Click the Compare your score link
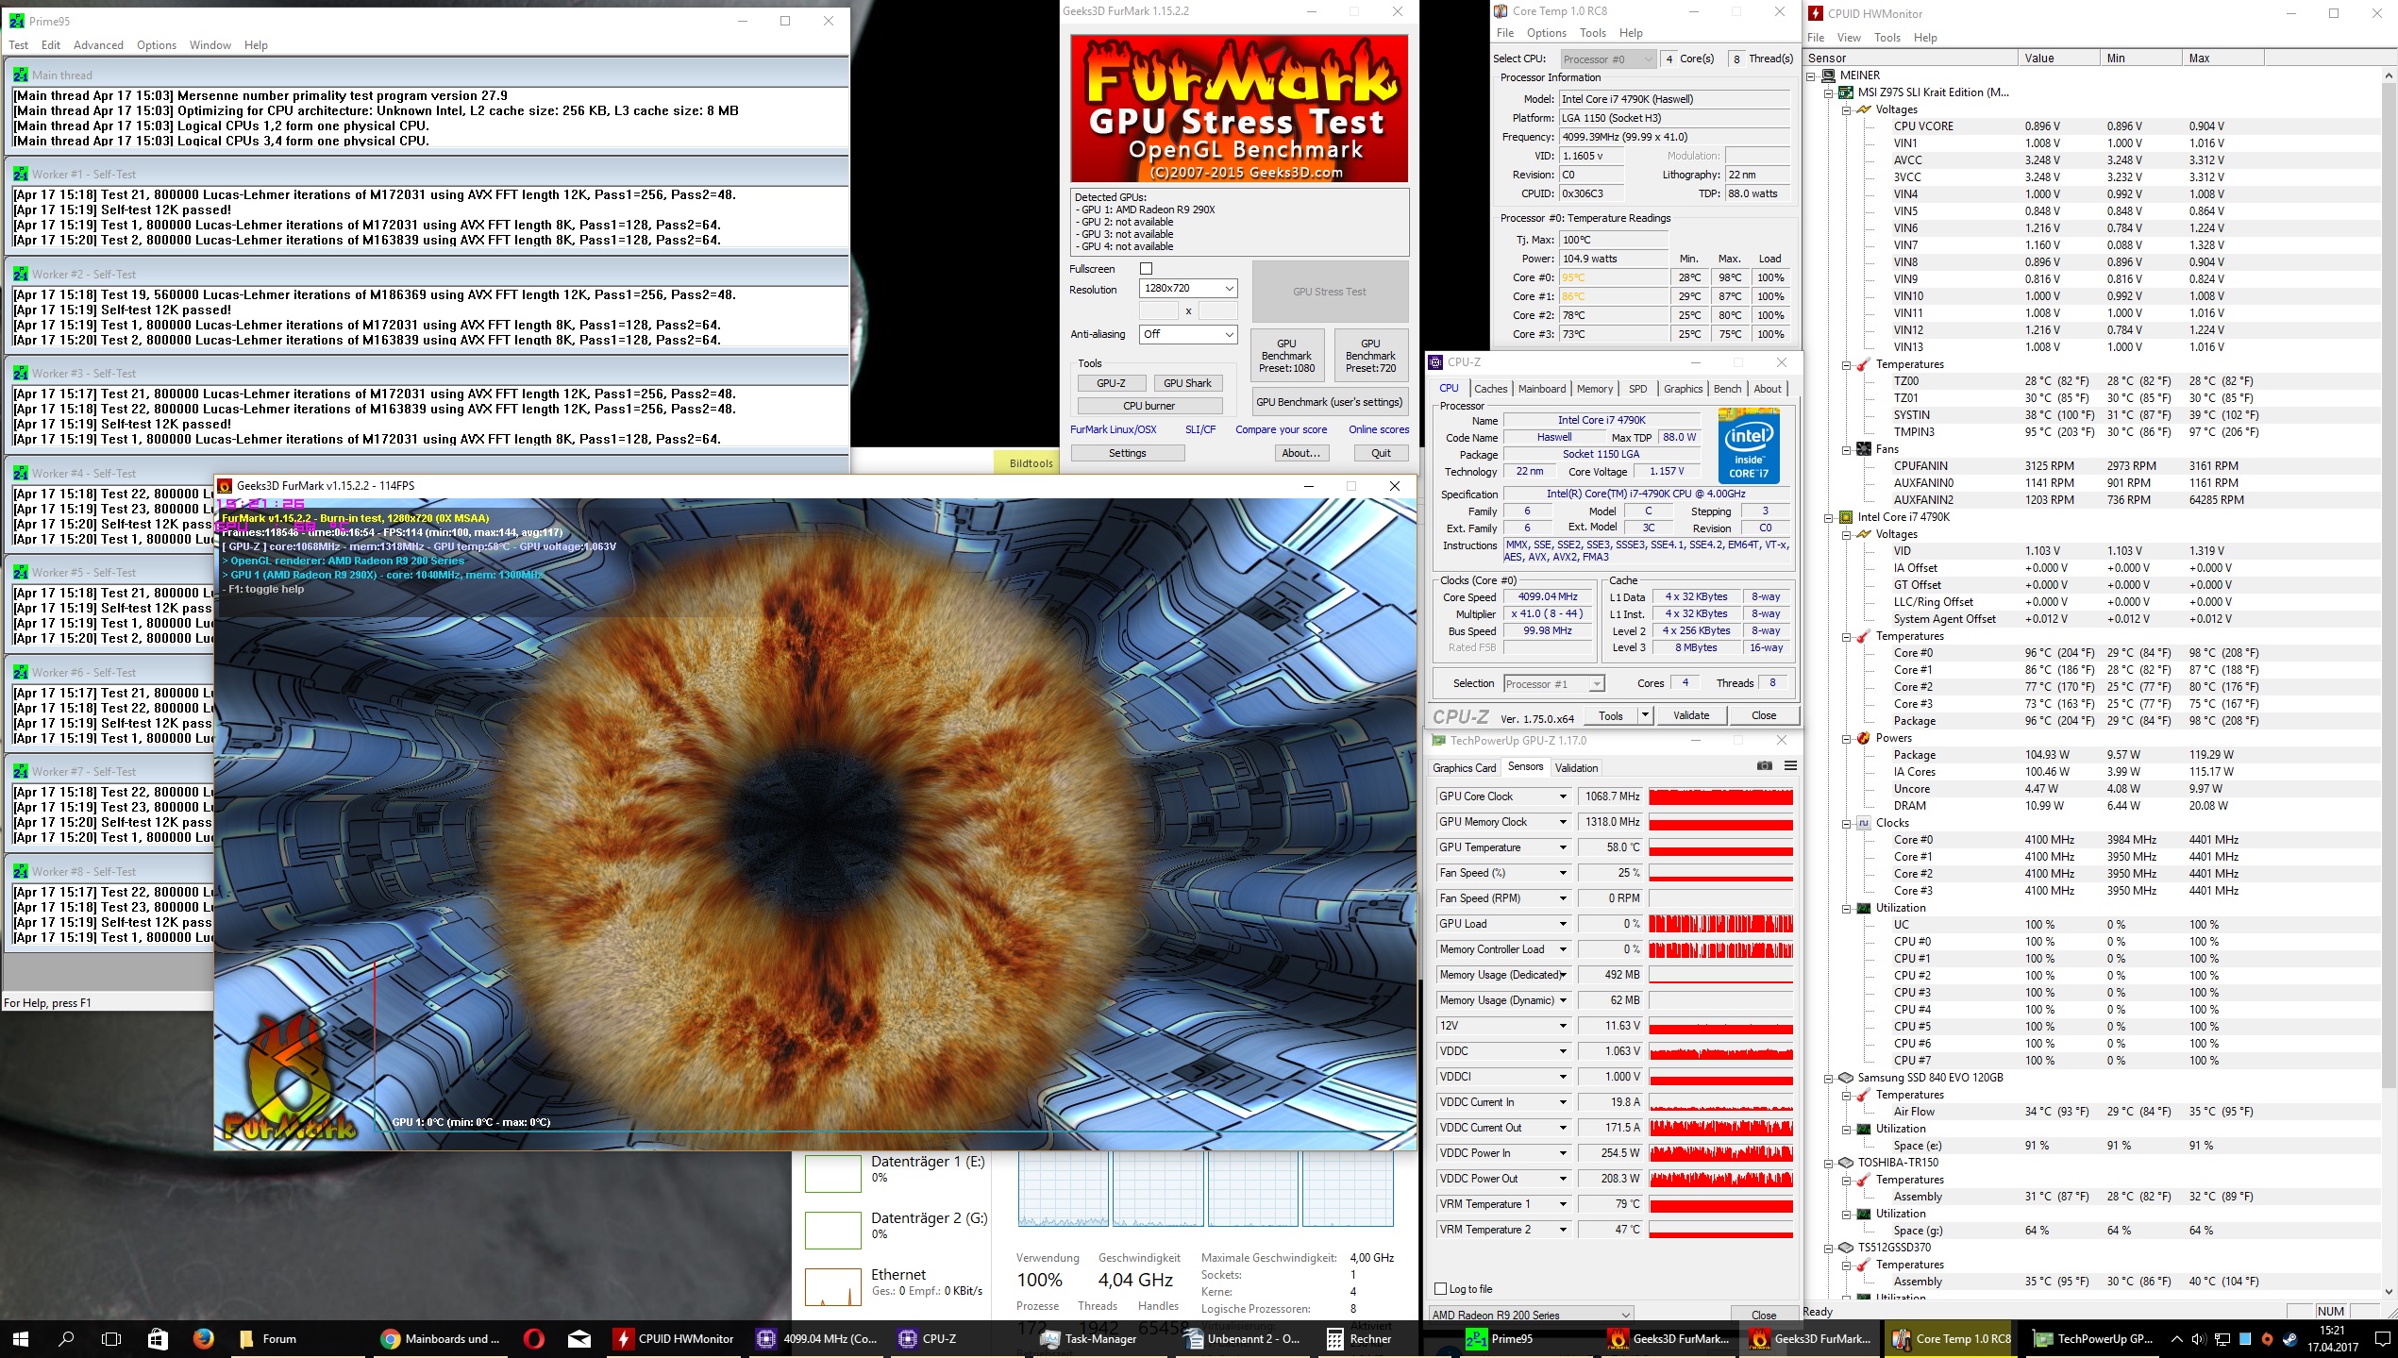This screenshot has height=1358, width=2398. [1281, 429]
